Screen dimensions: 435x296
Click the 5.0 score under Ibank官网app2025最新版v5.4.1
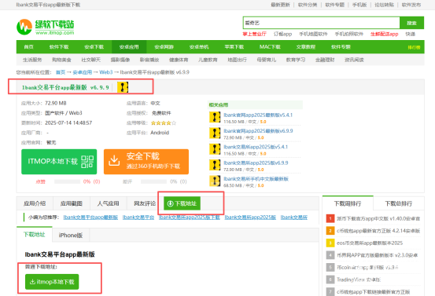click(x=263, y=122)
